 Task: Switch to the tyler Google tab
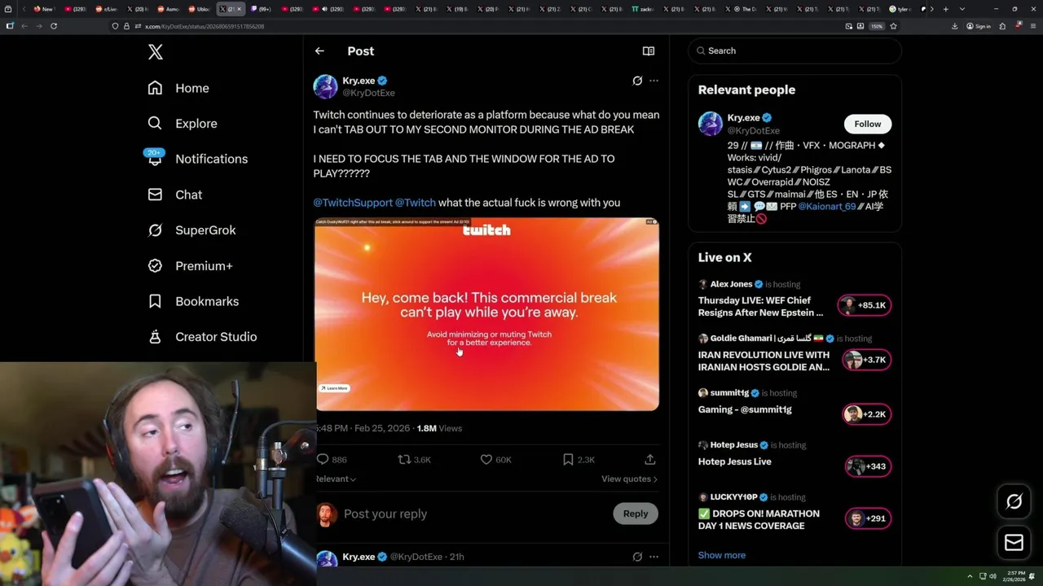click(x=900, y=9)
